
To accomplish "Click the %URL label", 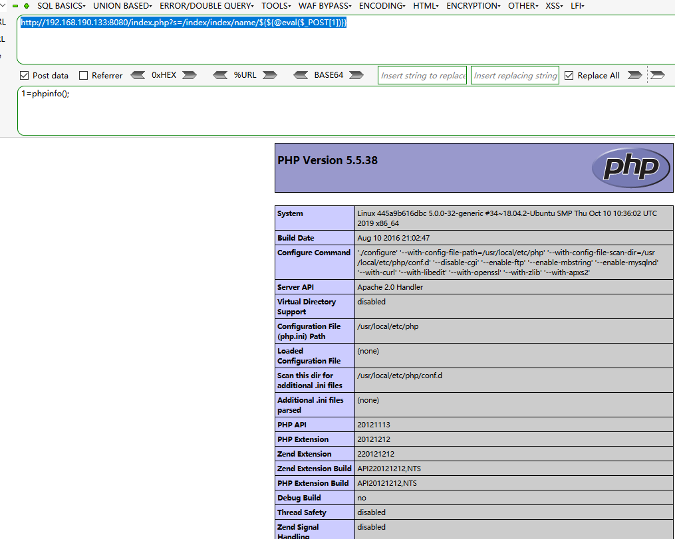I will click(x=245, y=75).
